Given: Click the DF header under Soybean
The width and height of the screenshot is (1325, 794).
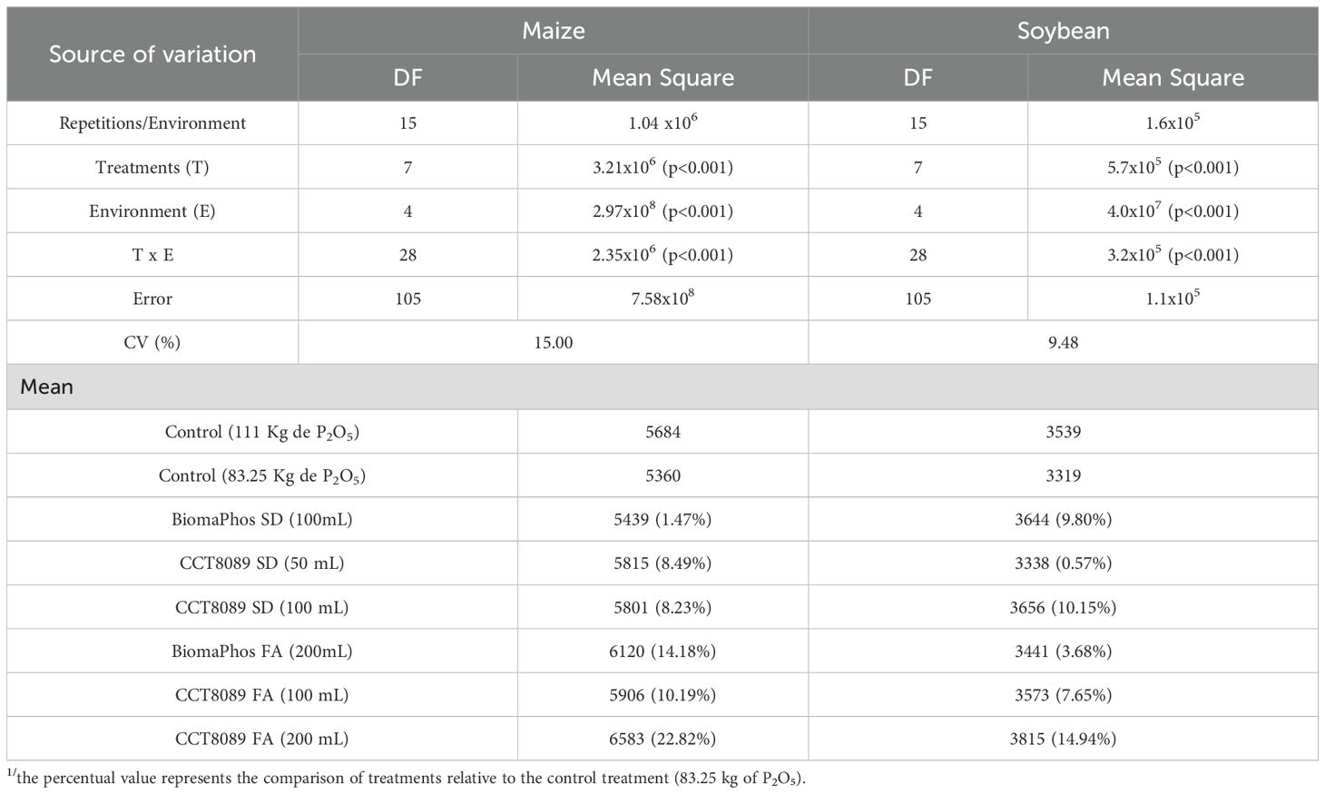Looking at the screenshot, I should click(918, 78).
